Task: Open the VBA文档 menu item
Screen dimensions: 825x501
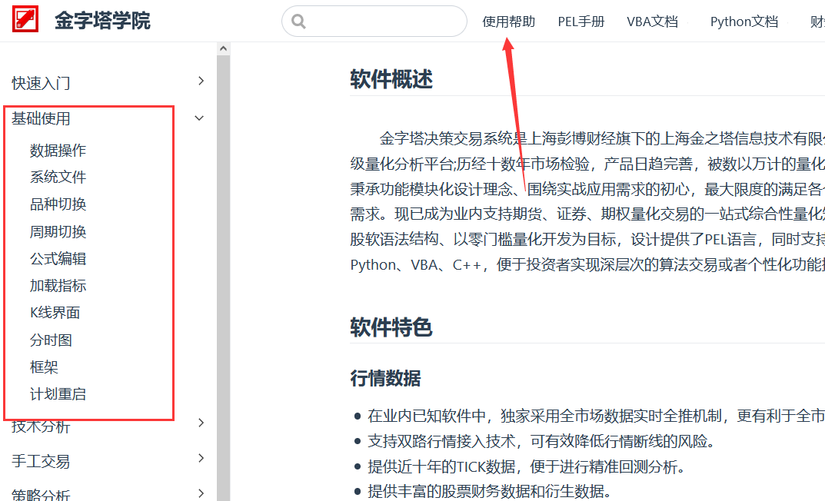Action: point(652,22)
